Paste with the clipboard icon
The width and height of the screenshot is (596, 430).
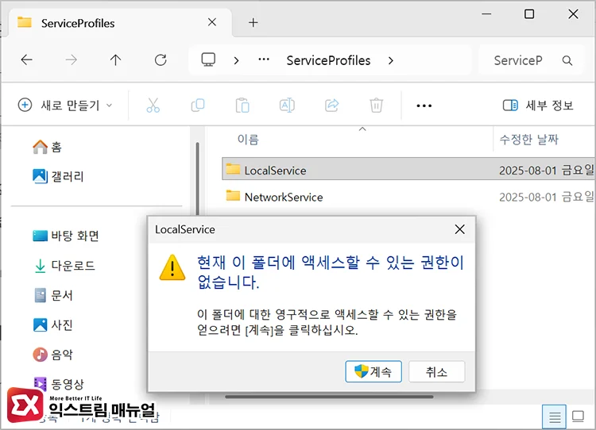pos(242,106)
